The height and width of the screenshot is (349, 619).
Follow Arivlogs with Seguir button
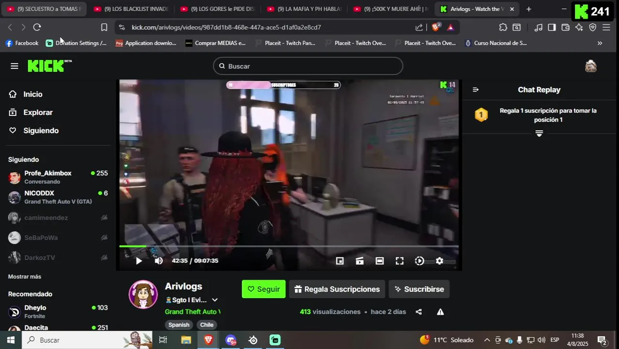(263, 289)
